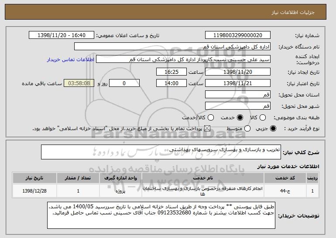Click the جزئیات اطلاعات نیاز header title
This screenshot has width=336, height=238.
(293, 12)
